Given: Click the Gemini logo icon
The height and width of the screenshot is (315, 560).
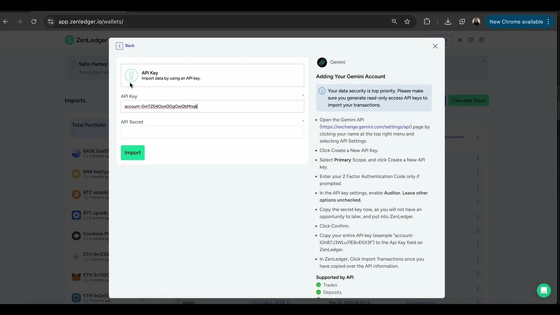Looking at the screenshot, I should click(x=322, y=63).
